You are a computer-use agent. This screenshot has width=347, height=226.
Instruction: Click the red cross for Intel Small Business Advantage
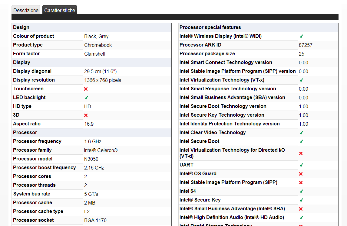[x=301, y=209]
